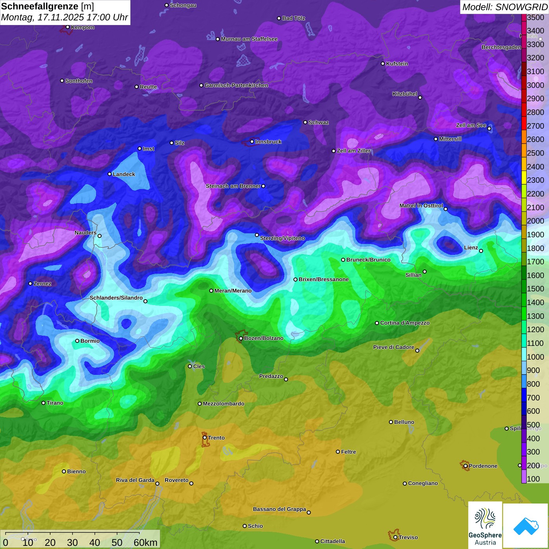549x549 pixels.
Task: Click the Murnau am Staffelsee label
Action: click(x=249, y=39)
